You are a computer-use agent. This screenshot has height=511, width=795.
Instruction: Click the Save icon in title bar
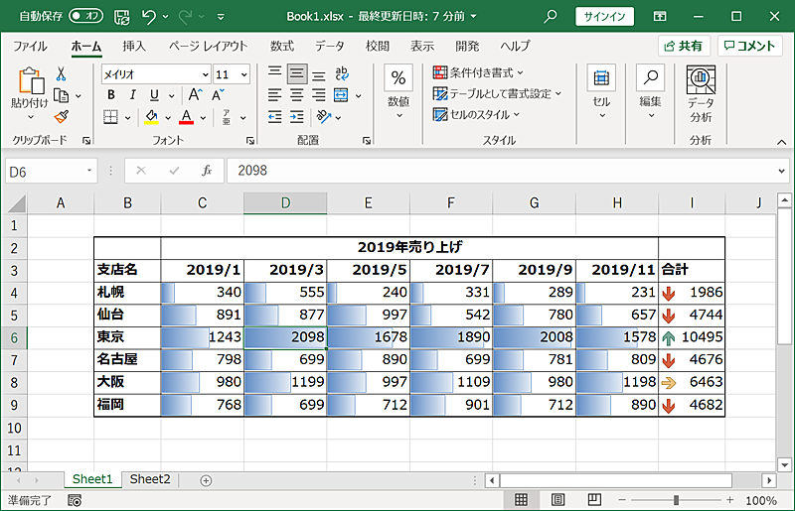click(x=121, y=17)
